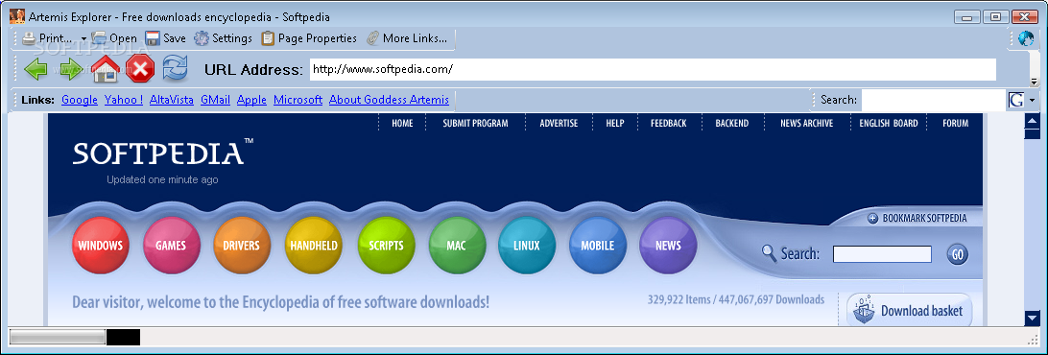The width and height of the screenshot is (1048, 355).
Task: Click the globe icon at top right
Action: 1026,38
